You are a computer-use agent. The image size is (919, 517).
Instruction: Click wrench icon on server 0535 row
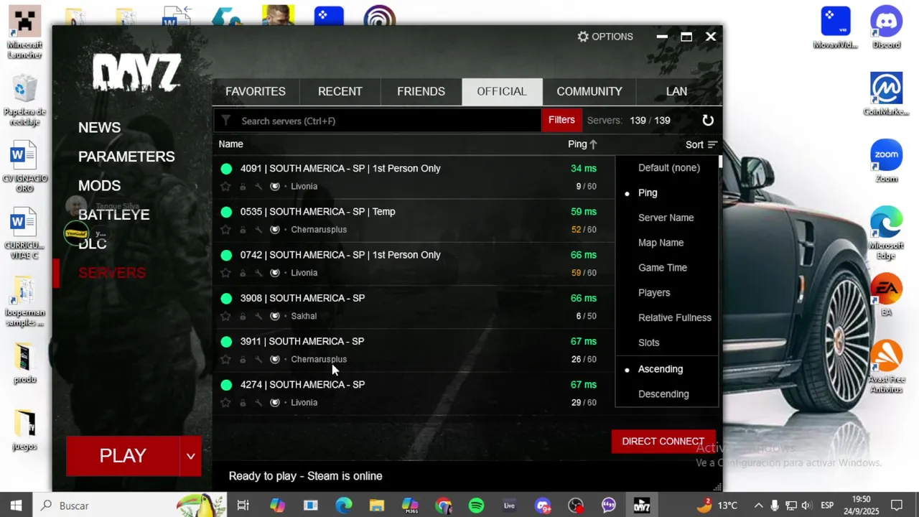tap(258, 230)
